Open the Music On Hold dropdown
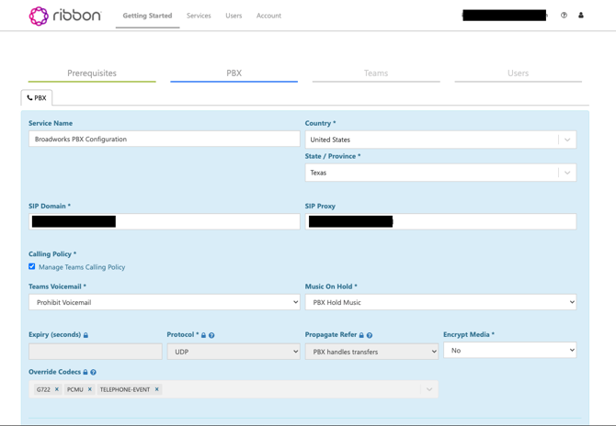 coord(440,302)
